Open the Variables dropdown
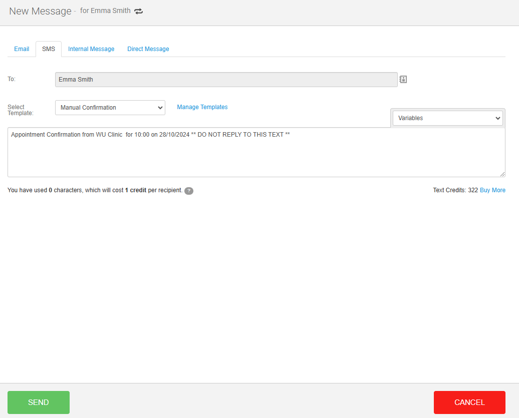This screenshot has height=418, width=519. click(x=447, y=118)
